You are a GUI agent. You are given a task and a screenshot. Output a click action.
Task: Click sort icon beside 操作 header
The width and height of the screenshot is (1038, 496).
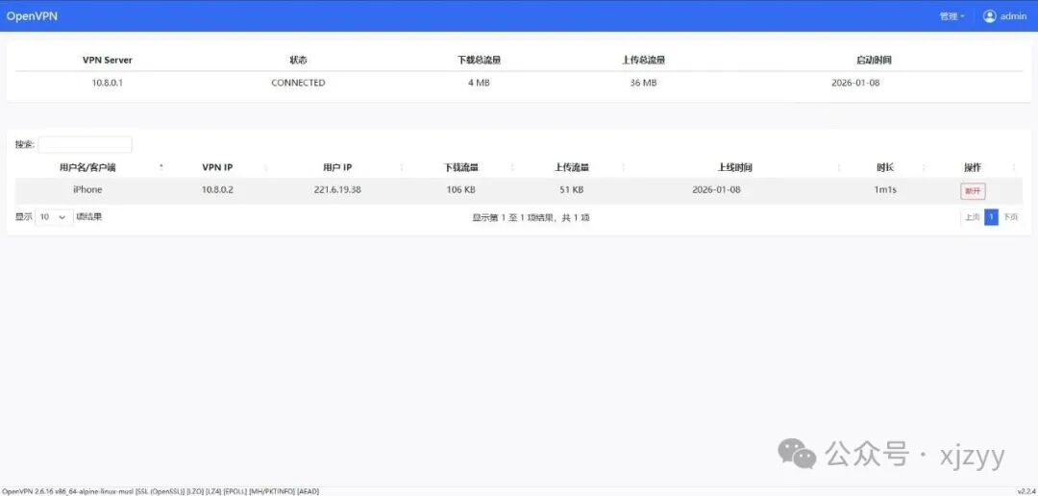pyautogui.click(x=1013, y=167)
